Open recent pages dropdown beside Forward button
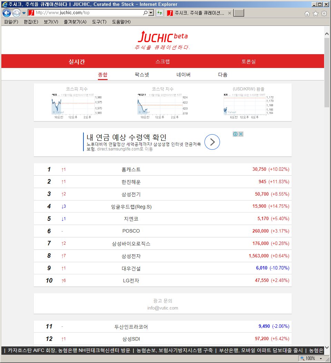 pos(24,13)
